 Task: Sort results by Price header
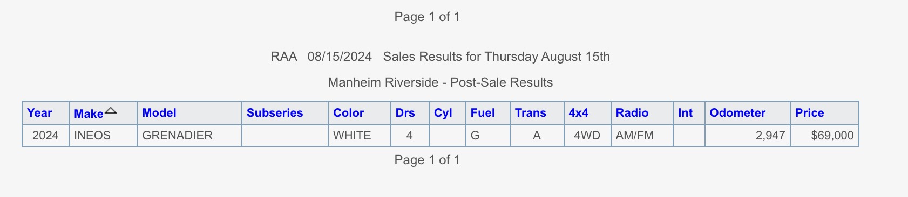809,113
